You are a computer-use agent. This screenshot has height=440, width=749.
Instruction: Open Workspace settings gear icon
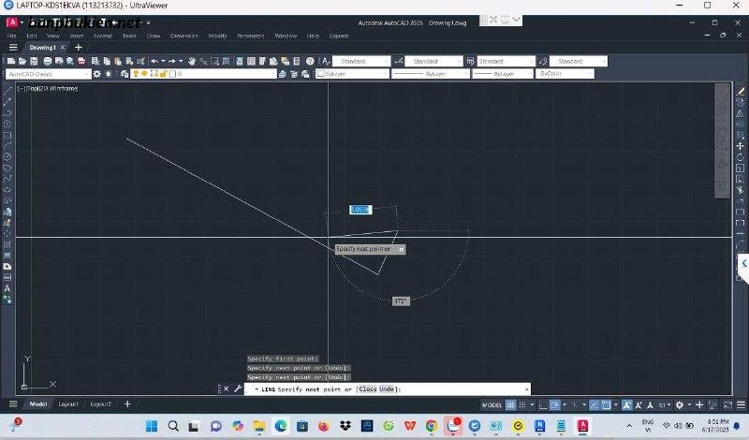click(x=98, y=74)
